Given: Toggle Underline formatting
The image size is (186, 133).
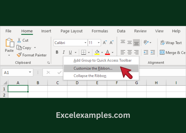Looking at the screenshot, I should [x=70, y=52].
